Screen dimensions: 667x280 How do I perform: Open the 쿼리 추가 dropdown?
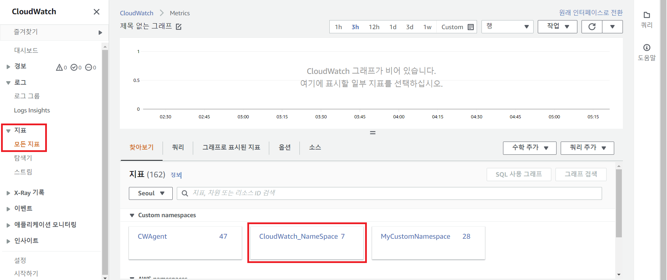[x=587, y=148]
